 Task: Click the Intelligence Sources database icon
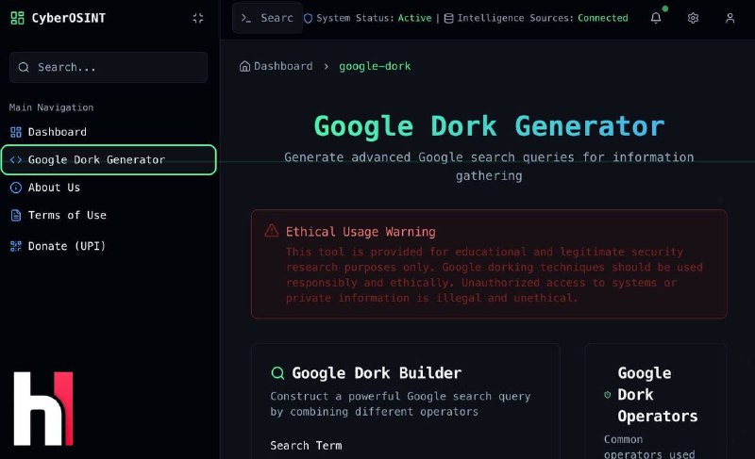[448, 18]
